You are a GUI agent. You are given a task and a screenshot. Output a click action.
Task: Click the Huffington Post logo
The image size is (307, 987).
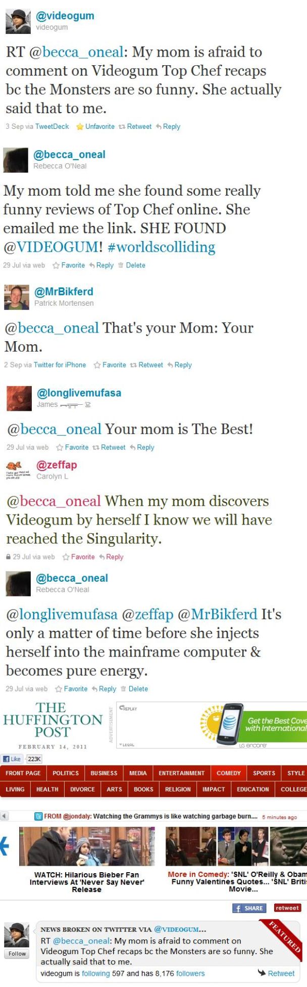53,720
